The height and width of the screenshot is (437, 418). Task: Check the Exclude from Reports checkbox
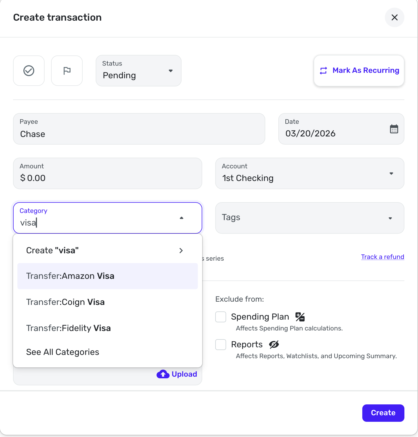point(221,345)
